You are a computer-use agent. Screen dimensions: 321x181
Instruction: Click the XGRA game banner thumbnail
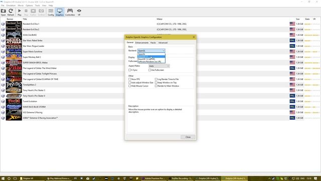[14, 118]
